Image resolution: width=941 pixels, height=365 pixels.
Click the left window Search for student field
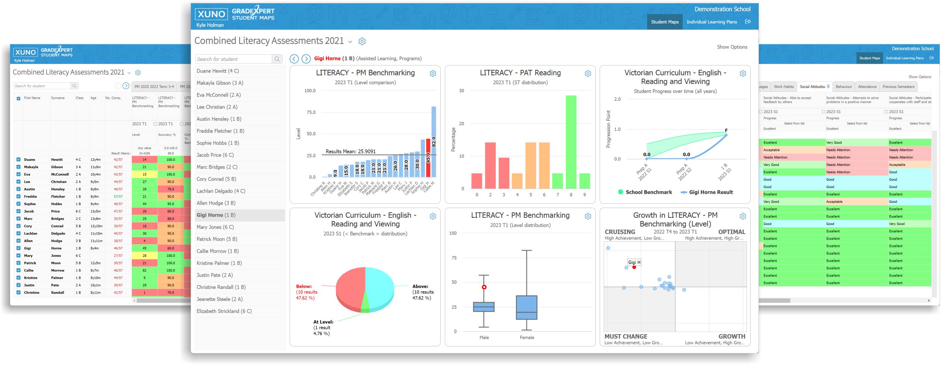[x=42, y=86]
